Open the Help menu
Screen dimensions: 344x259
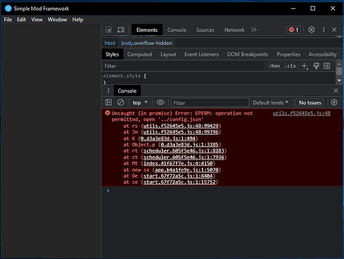[77, 19]
